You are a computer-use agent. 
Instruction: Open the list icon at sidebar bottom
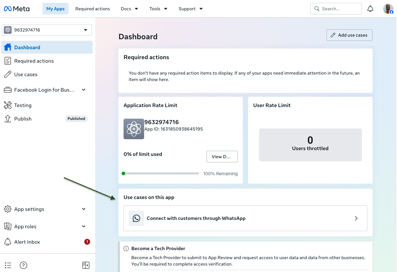pyautogui.click(x=8, y=265)
